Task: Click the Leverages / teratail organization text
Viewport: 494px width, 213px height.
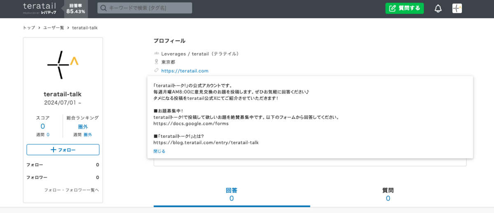Action: (200, 53)
